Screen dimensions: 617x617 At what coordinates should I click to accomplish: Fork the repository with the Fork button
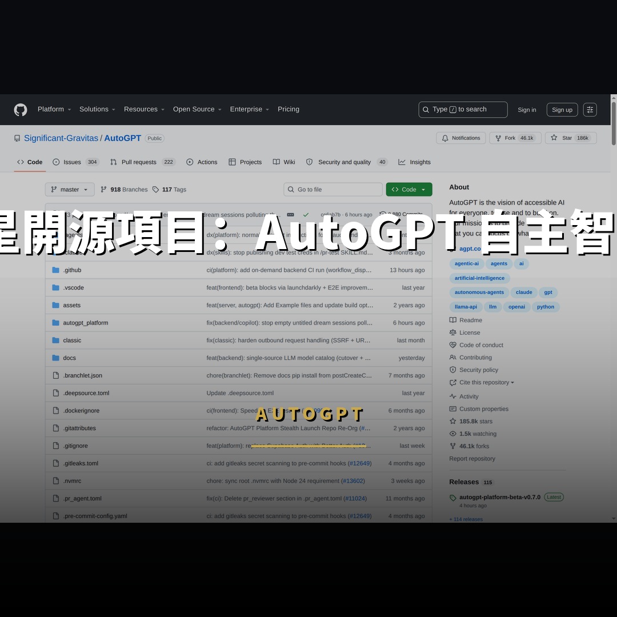[x=515, y=138]
